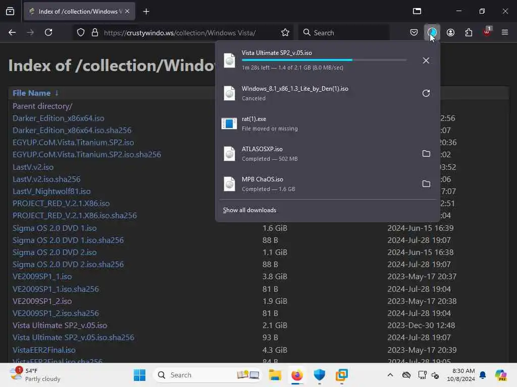
Task: Reload the current page
Action: pyautogui.click(x=48, y=32)
